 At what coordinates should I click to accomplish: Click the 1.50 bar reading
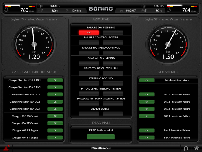click(168, 57)
